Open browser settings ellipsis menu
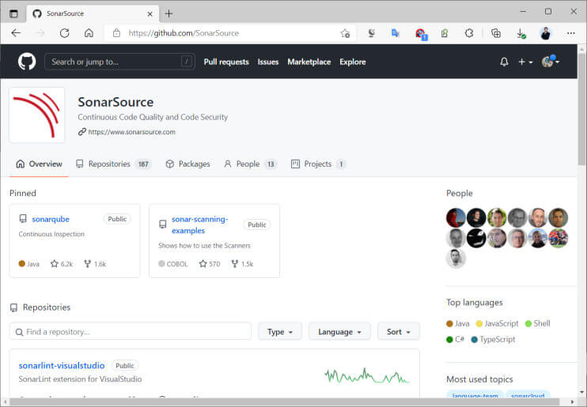The width and height of the screenshot is (587, 407). pos(571,33)
